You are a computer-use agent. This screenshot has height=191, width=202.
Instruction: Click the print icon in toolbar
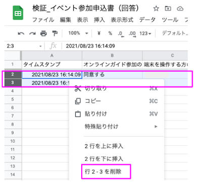pyautogui.click(x=43, y=33)
